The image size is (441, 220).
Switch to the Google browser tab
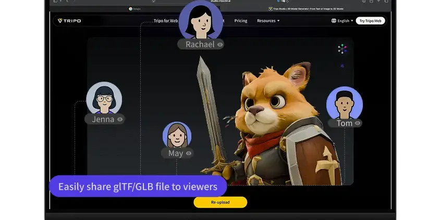tap(134, 9)
